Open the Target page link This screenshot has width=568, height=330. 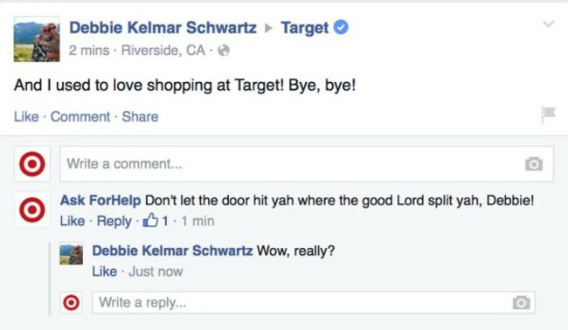click(305, 28)
